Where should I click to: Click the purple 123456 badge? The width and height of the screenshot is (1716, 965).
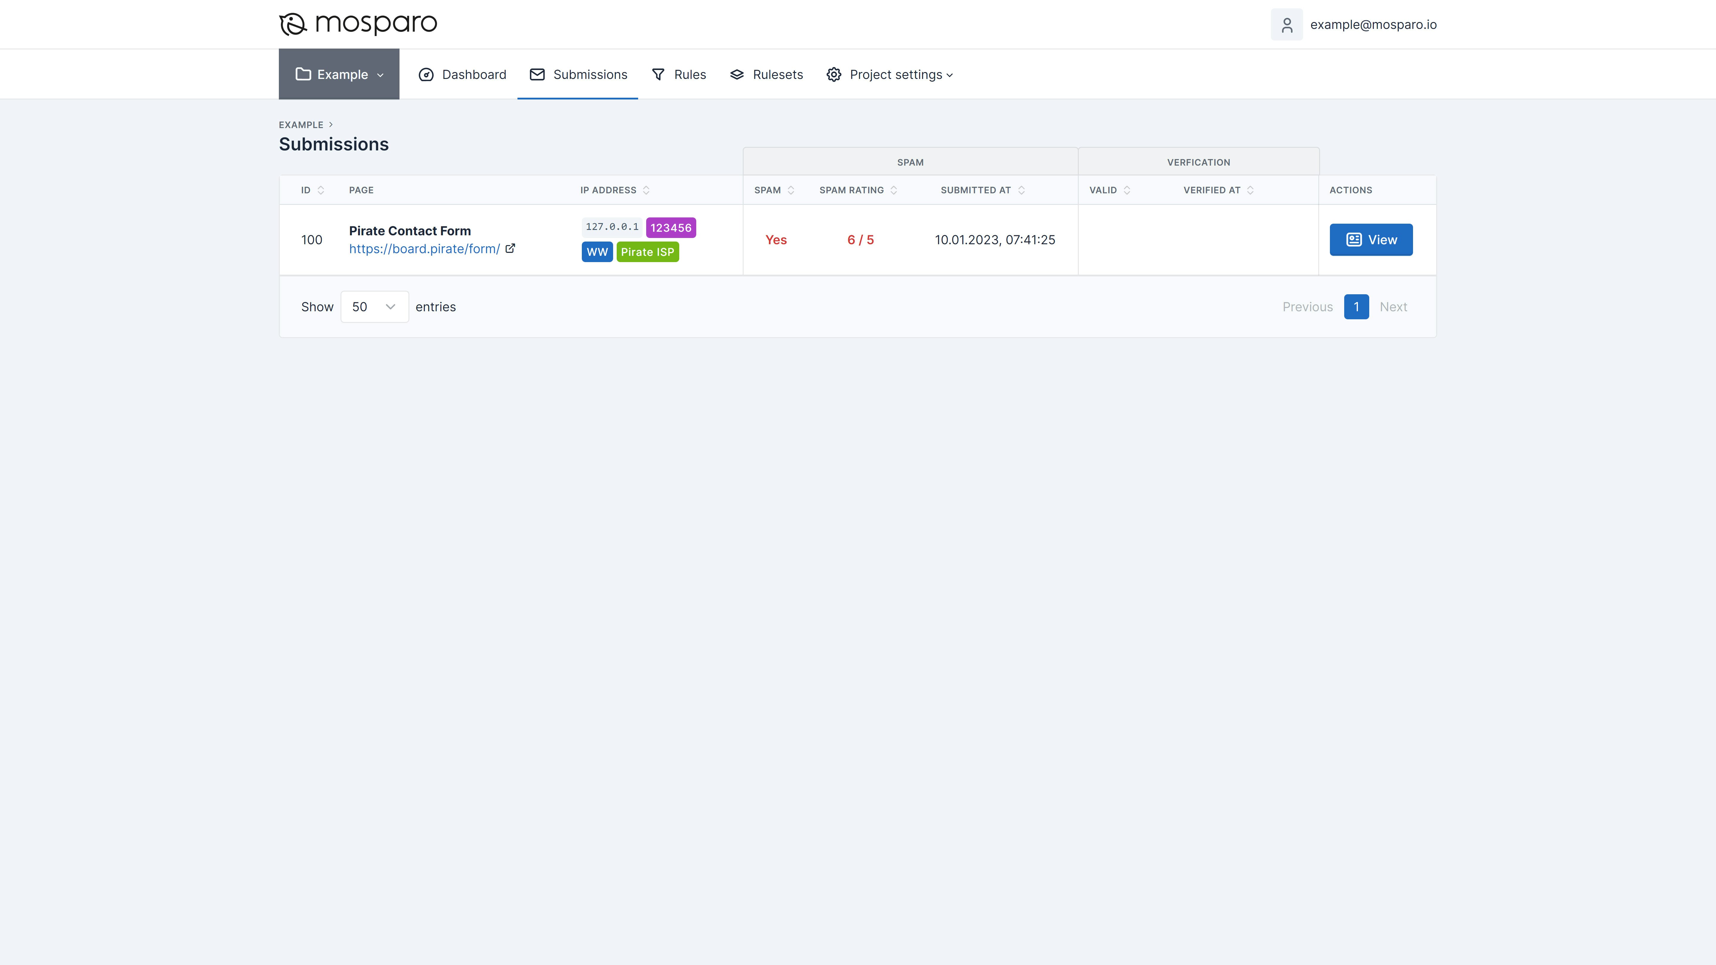[x=671, y=228]
